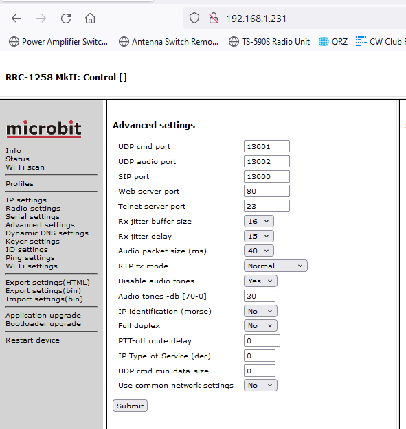Click the PTT-off mute delay field
Viewport: 406px width, 429px height.
click(x=262, y=340)
